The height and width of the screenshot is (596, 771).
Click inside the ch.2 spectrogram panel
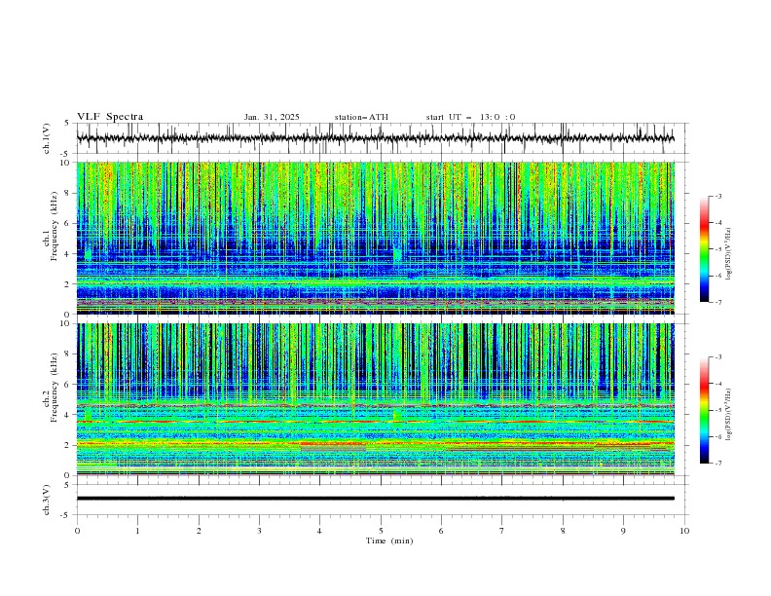pos(376,399)
